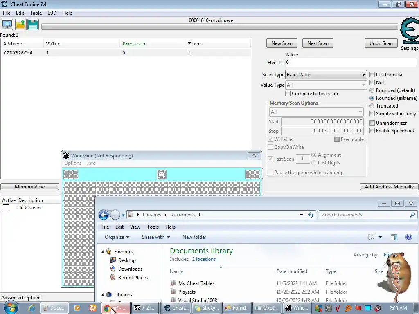The height and width of the screenshot is (314, 419).
Task: Enable the Not checkbox
Action: [x=372, y=83]
